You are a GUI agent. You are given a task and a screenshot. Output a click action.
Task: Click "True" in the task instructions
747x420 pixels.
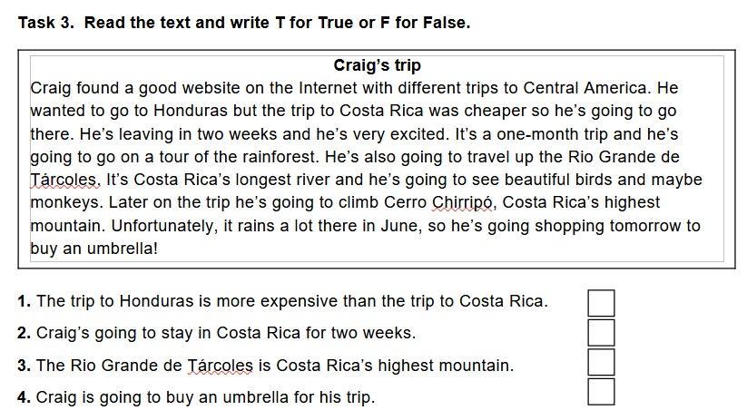(x=336, y=23)
